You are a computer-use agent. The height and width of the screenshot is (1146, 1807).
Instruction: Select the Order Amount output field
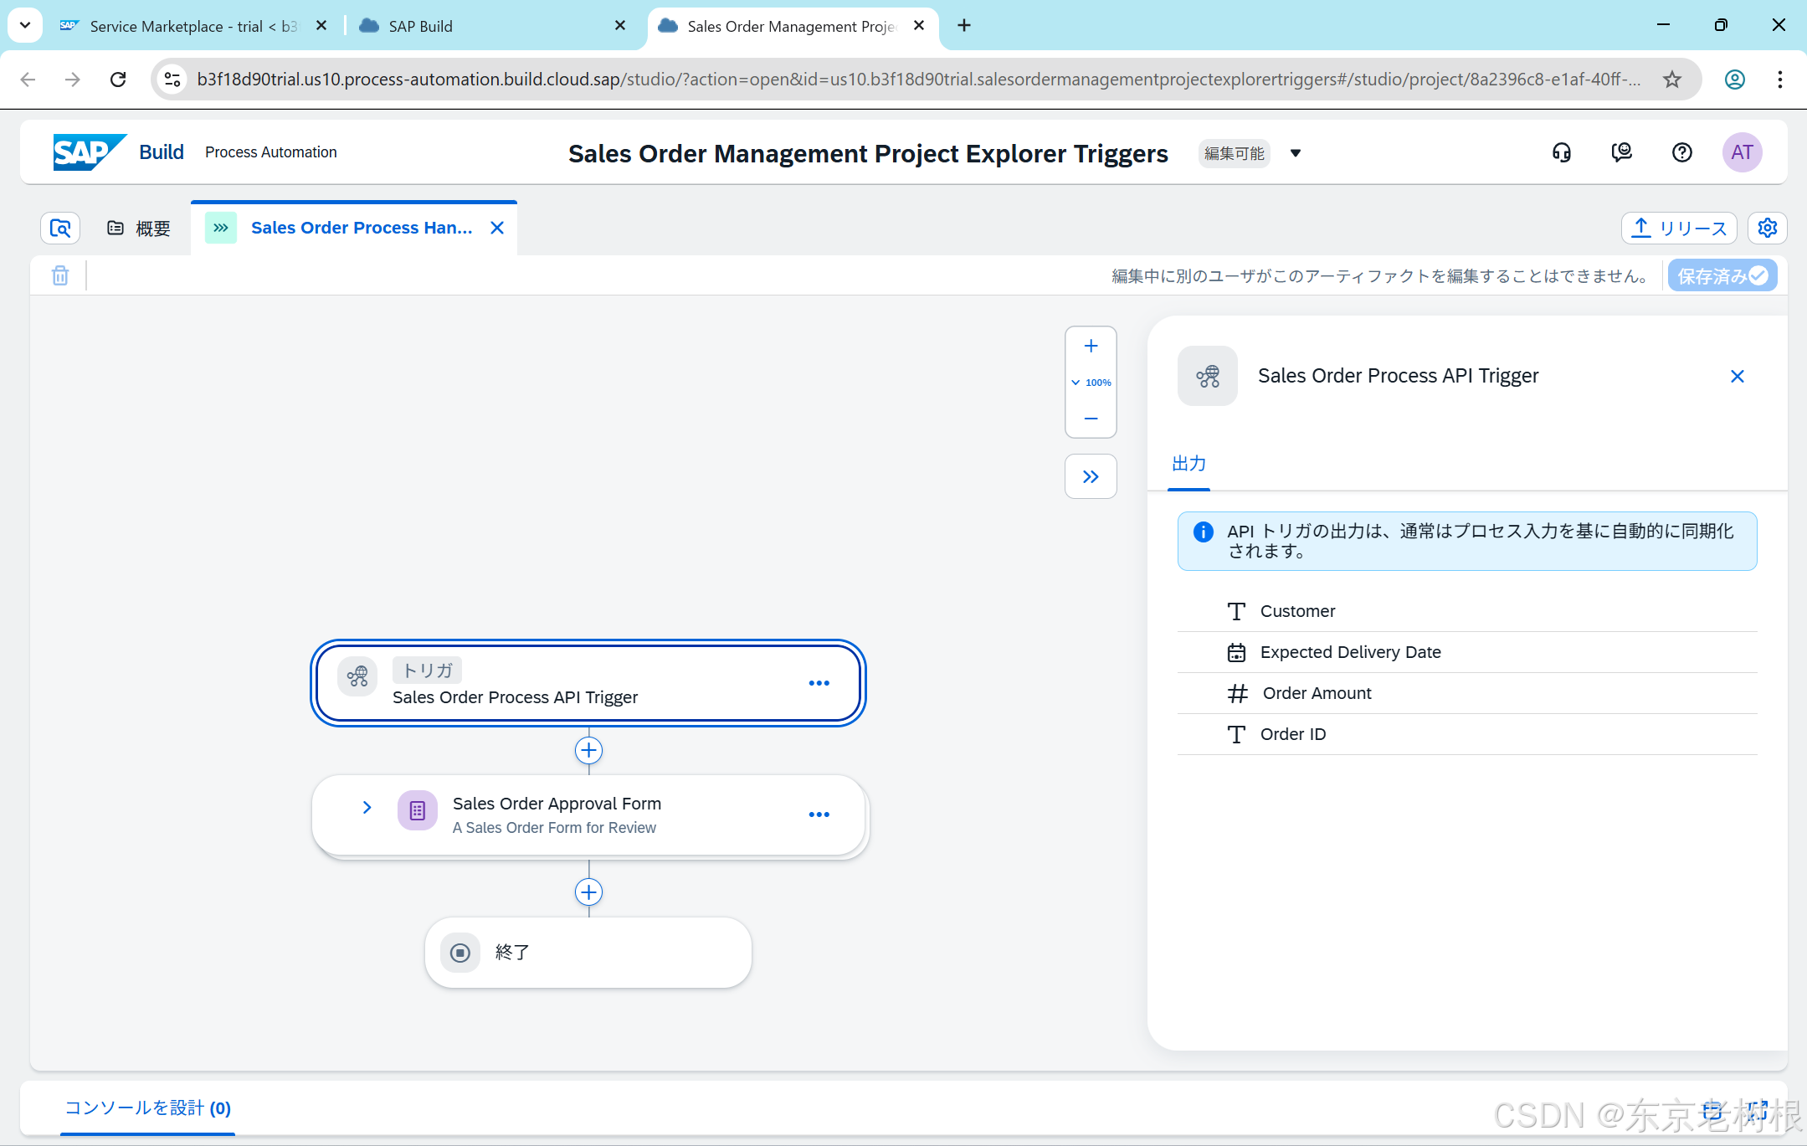tap(1466, 693)
